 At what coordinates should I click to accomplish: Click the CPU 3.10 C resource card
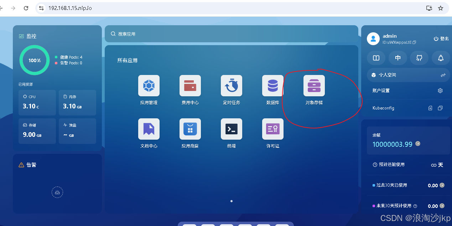tap(37, 103)
